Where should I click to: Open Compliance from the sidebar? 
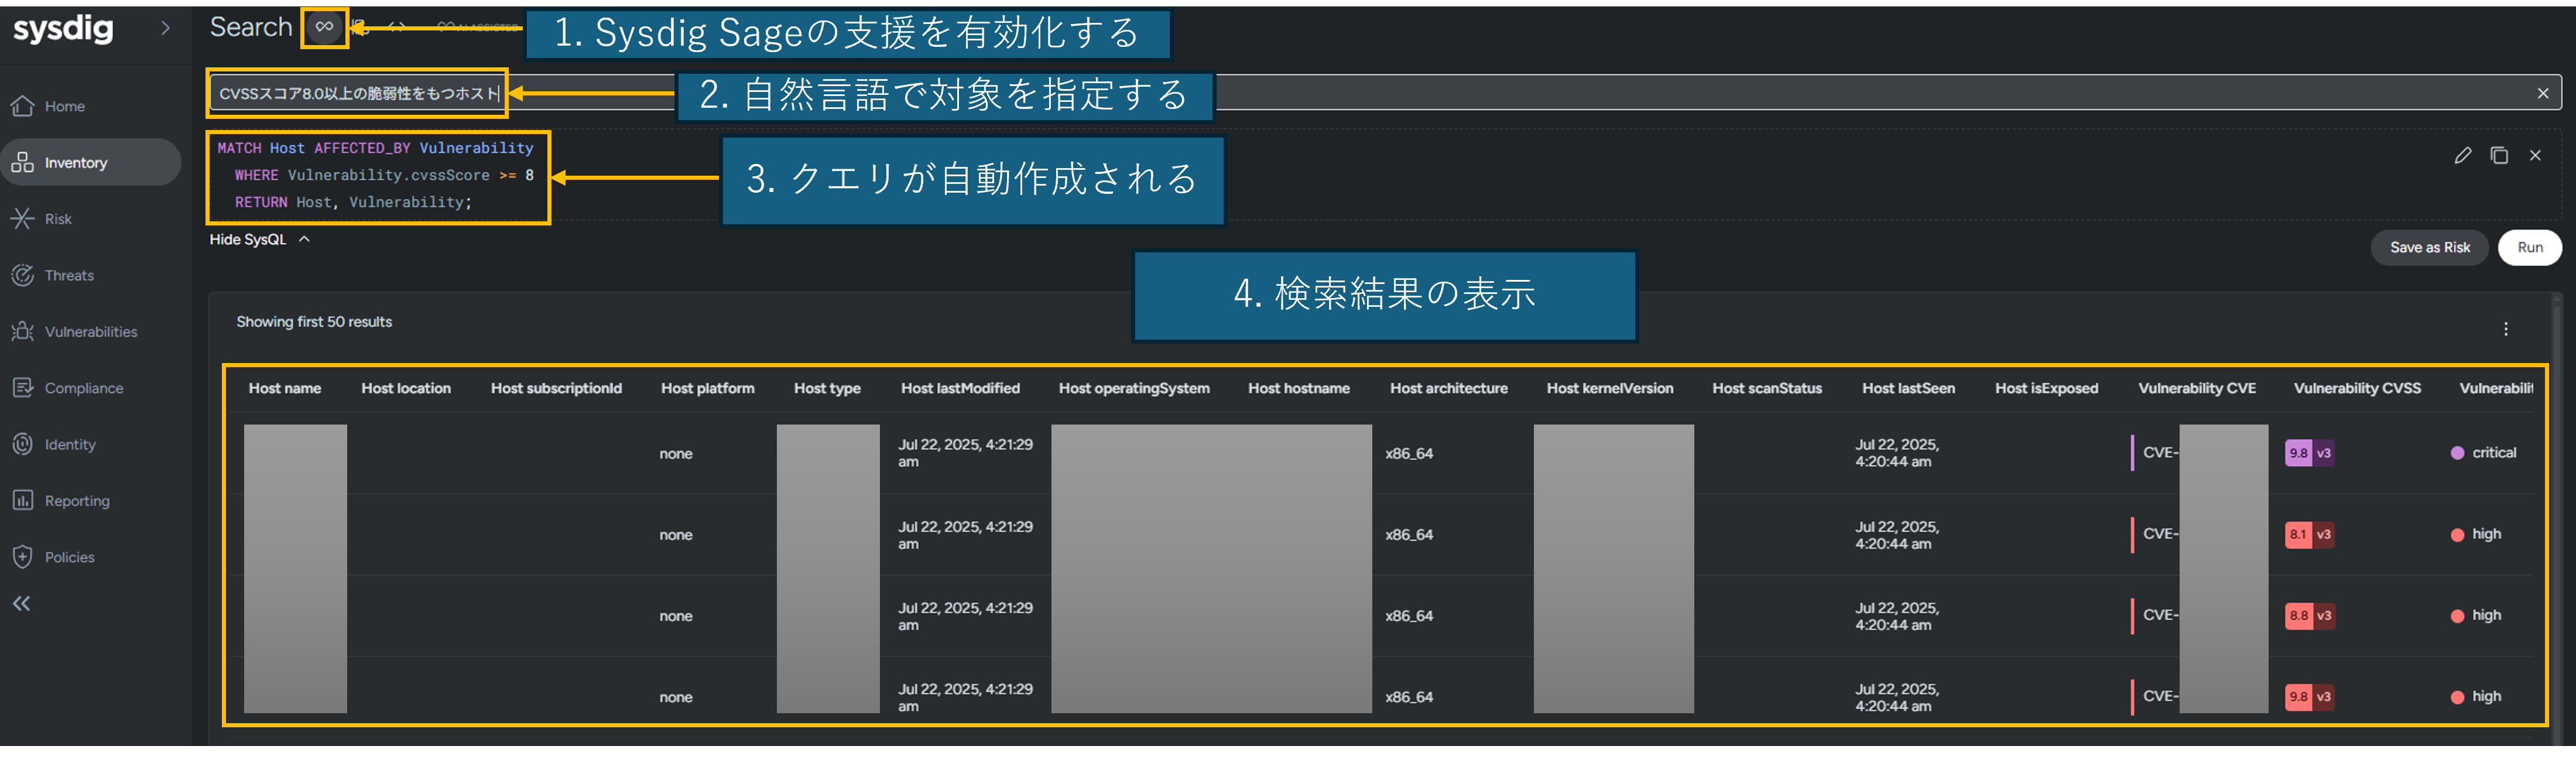[84, 388]
